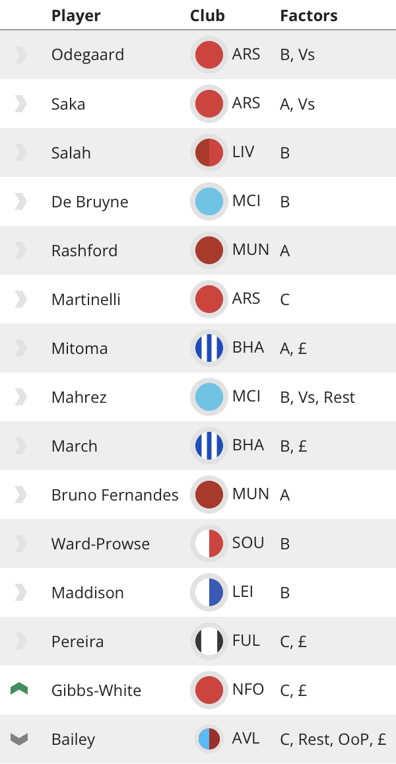Click the BHA striped badge next to Mitoma

tap(209, 347)
